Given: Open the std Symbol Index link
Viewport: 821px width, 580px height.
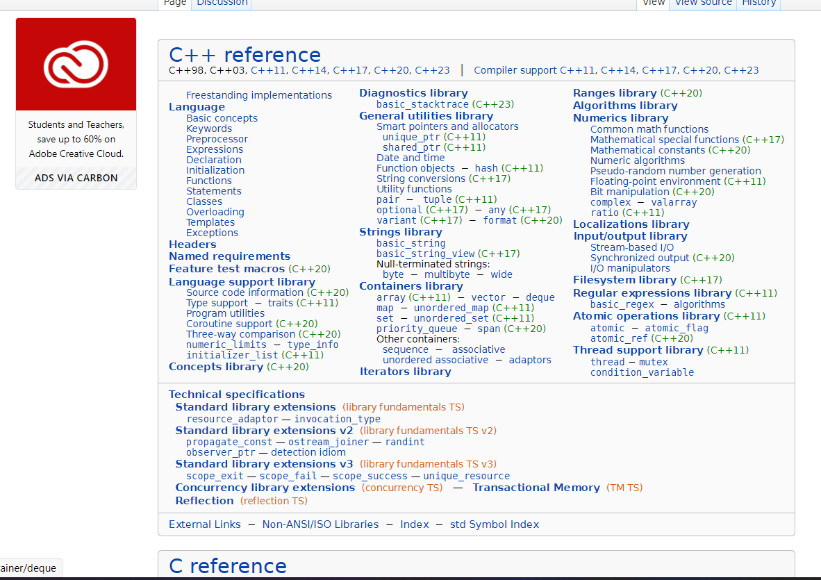Looking at the screenshot, I should [494, 524].
